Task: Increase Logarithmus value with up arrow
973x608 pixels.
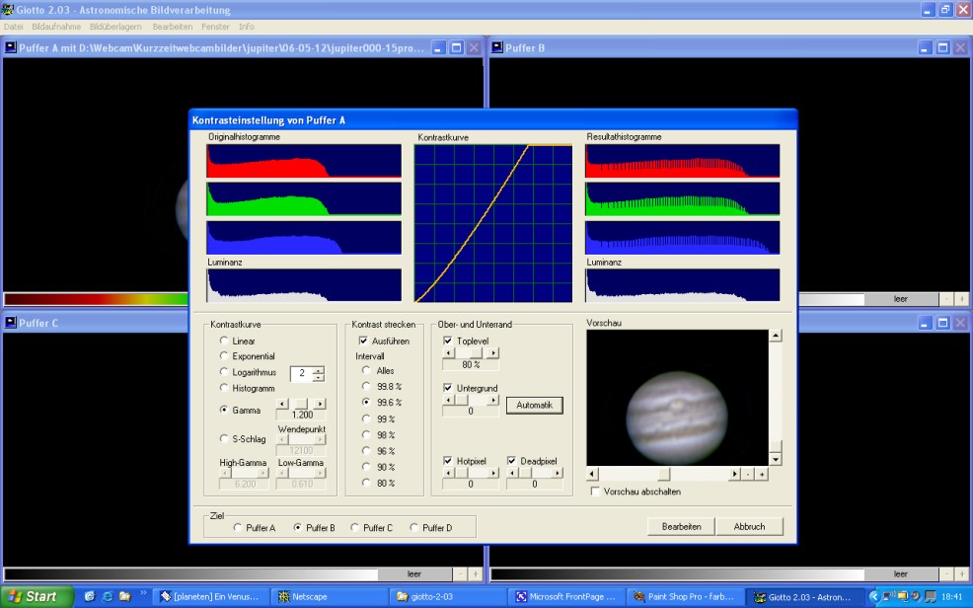Action: point(318,370)
